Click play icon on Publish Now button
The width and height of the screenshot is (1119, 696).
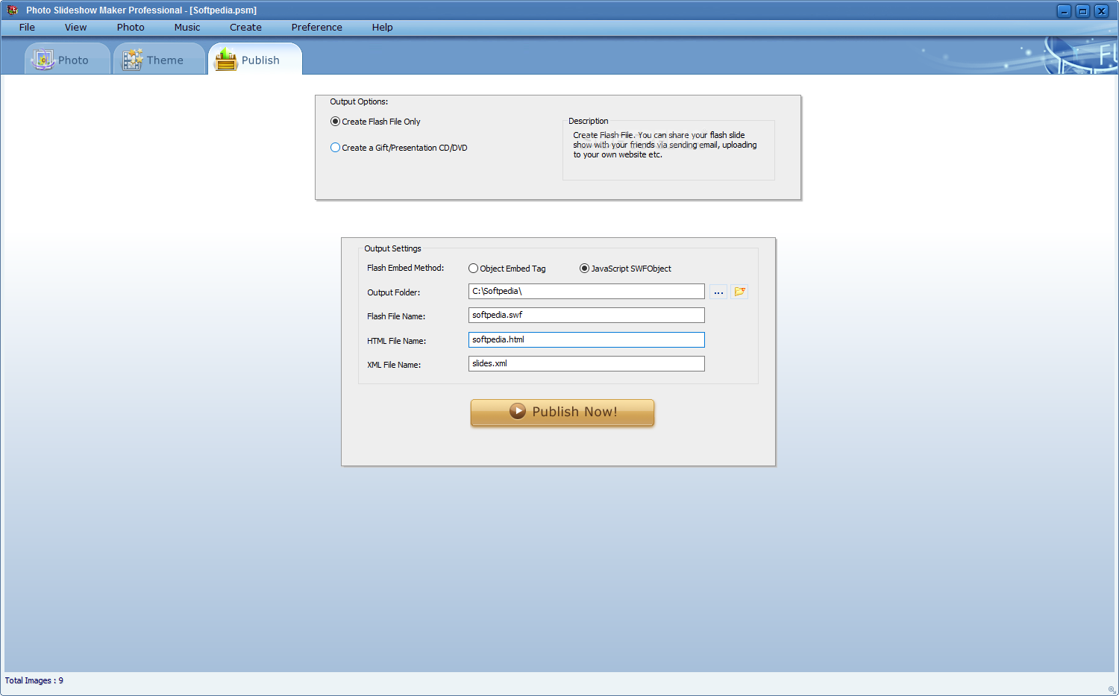(518, 411)
